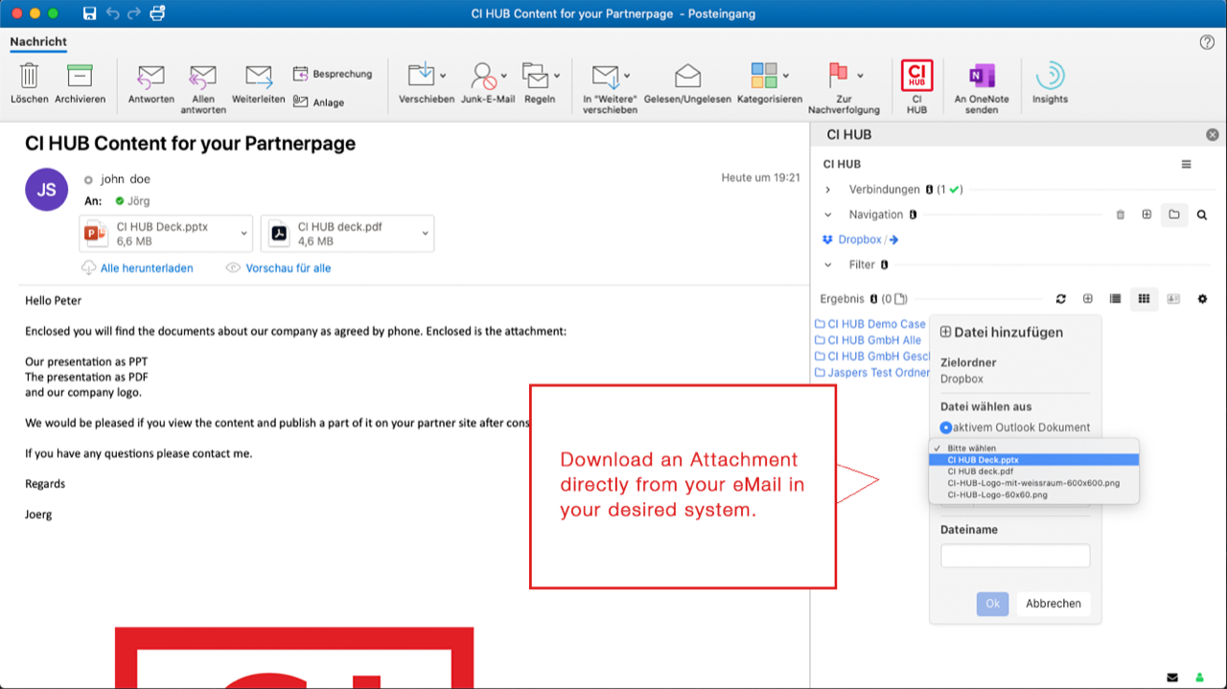Expand the Verbindungen section
The width and height of the screenshot is (1227, 689).
coord(828,190)
